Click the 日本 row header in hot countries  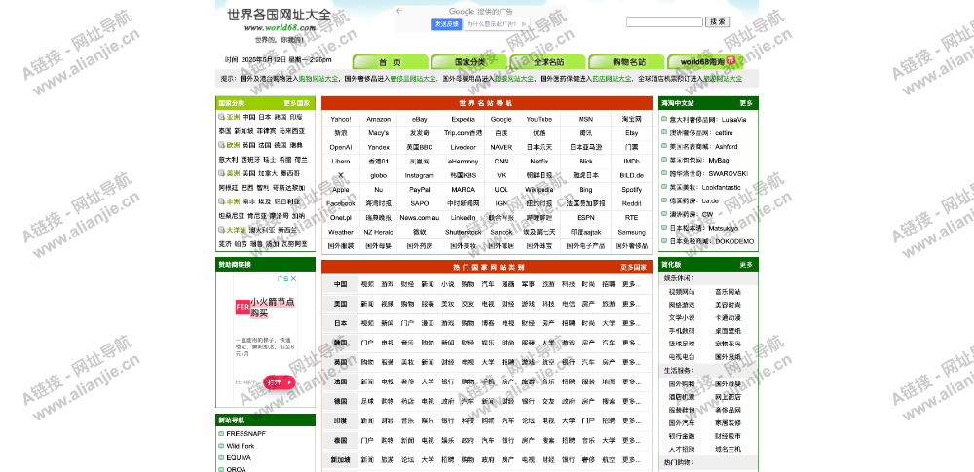(340, 323)
